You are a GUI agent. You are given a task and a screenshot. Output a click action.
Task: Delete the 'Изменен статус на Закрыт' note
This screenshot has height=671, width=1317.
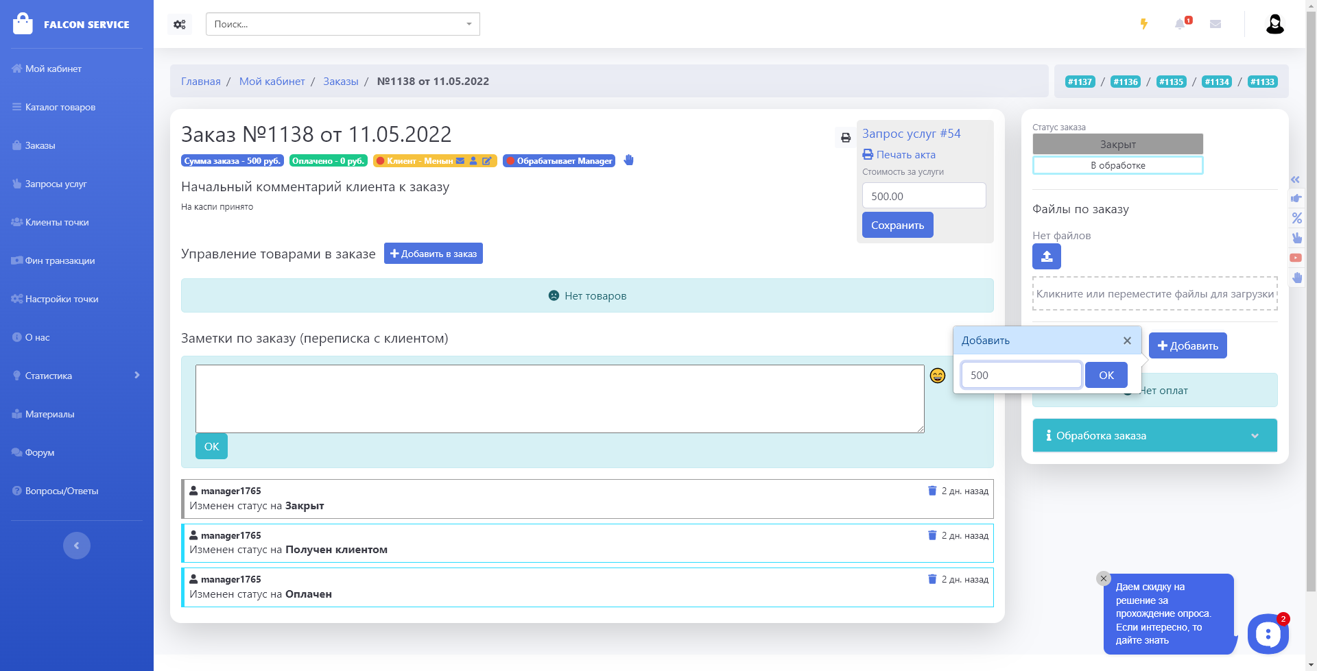pyautogui.click(x=932, y=491)
